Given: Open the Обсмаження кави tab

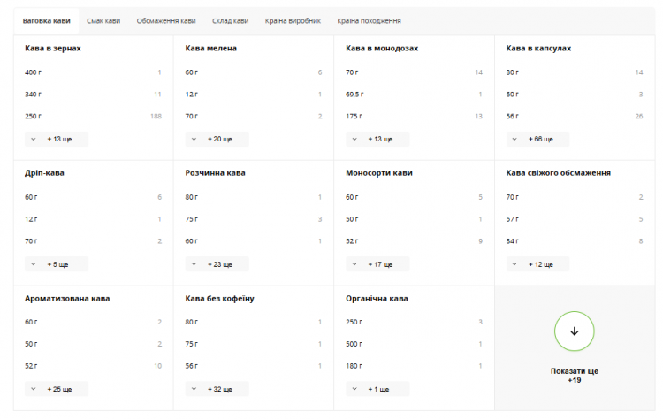Looking at the screenshot, I should 166,20.
